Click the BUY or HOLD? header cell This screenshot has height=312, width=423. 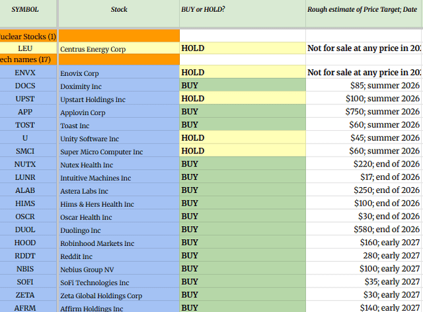(243, 13)
